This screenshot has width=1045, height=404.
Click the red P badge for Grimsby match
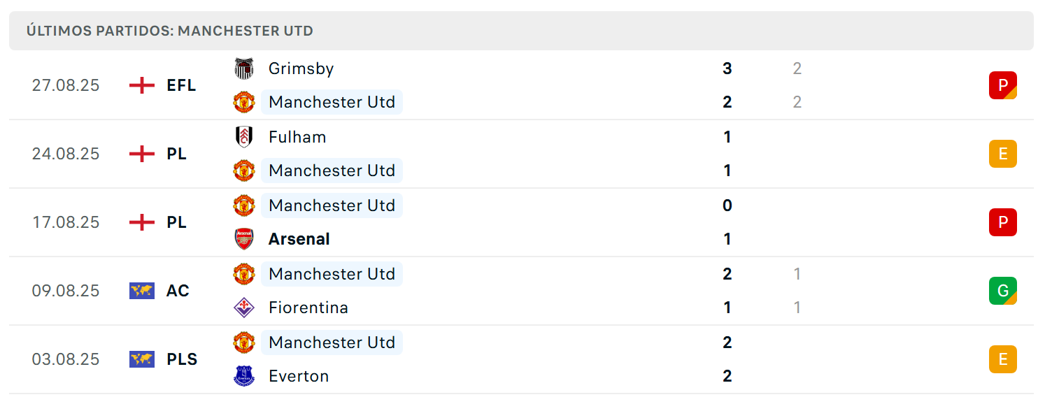click(1003, 85)
